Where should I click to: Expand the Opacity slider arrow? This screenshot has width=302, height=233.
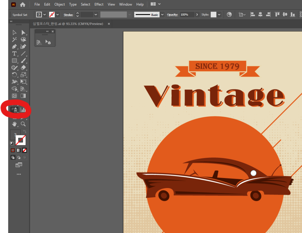click(x=197, y=15)
